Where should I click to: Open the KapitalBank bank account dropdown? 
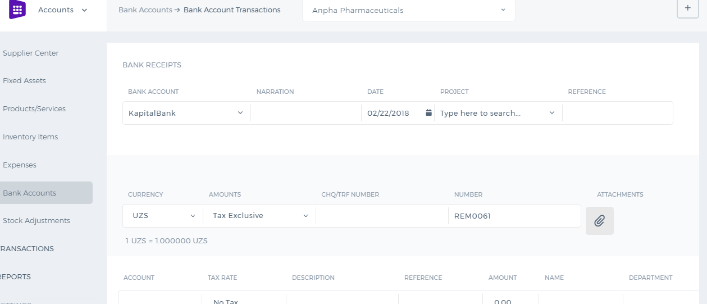tap(186, 113)
